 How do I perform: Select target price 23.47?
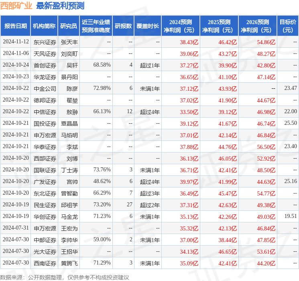[291, 88]
